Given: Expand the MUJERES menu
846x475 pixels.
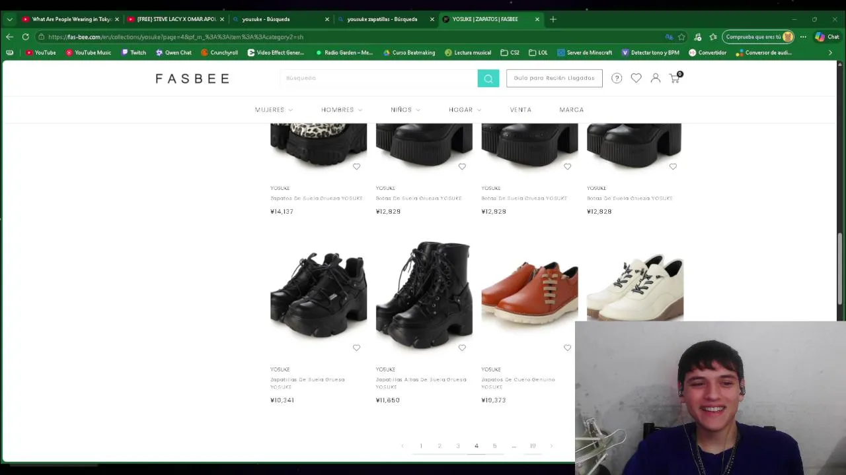Looking at the screenshot, I should (x=274, y=110).
